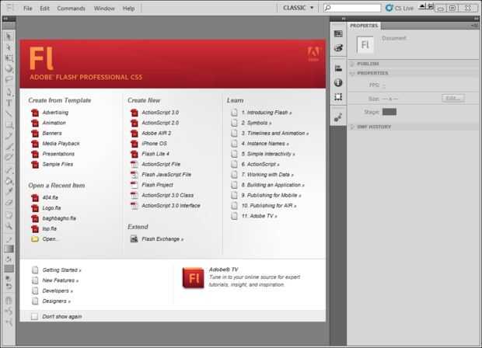Expand the PUBLISH section
The width and height of the screenshot is (482, 348).
(x=352, y=64)
